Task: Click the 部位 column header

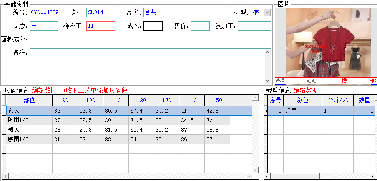Action: (29, 100)
